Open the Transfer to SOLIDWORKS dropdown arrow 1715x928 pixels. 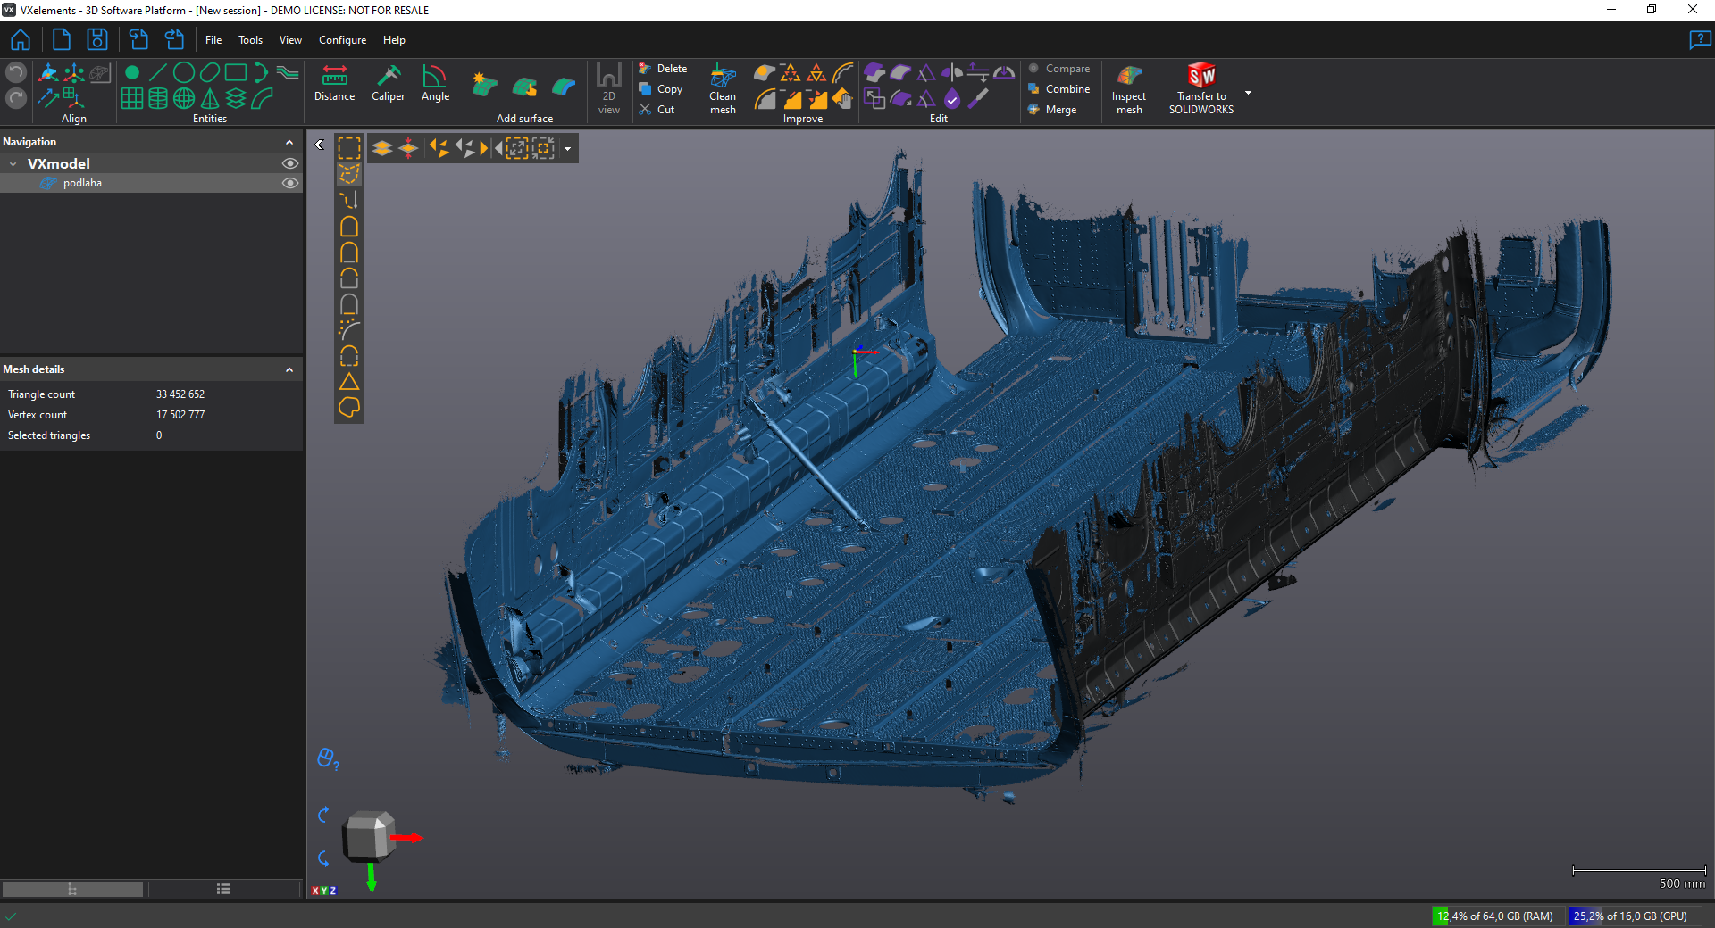click(1248, 93)
